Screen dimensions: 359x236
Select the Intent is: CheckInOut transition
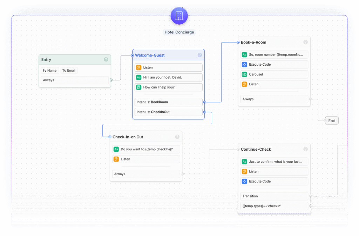168,112
